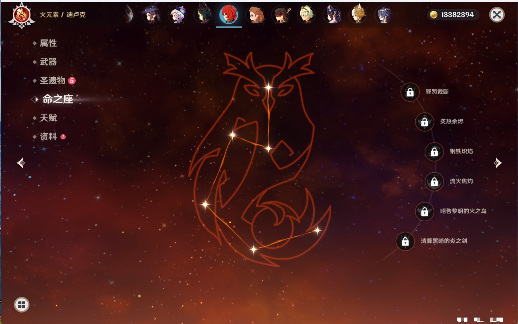Click the red badge 5 beside 圣遗物
Screen dimensions: 518x324
(x=72, y=81)
